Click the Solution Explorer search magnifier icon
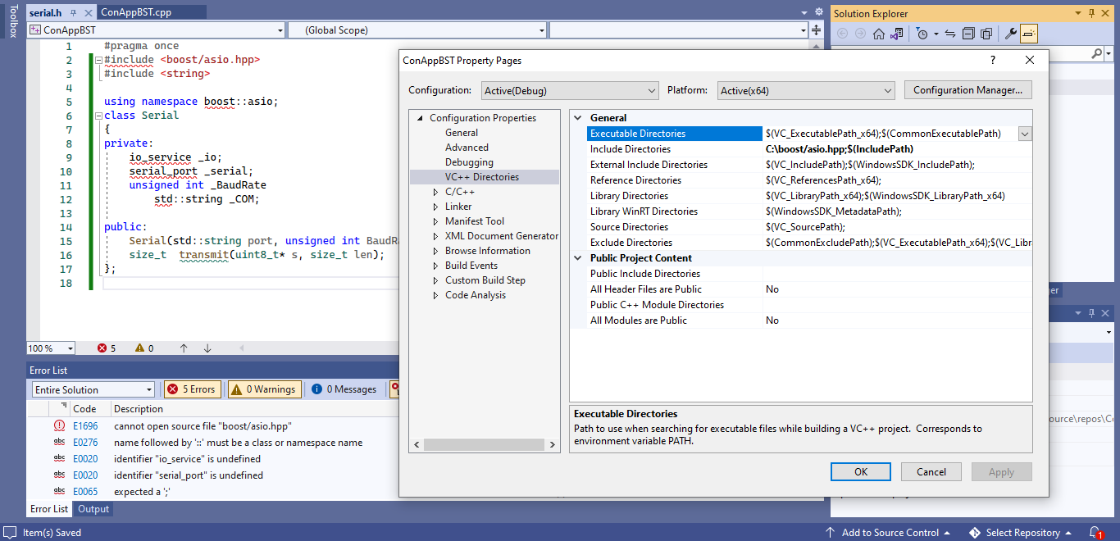This screenshot has width=1120, height=541. point(1099,53)
